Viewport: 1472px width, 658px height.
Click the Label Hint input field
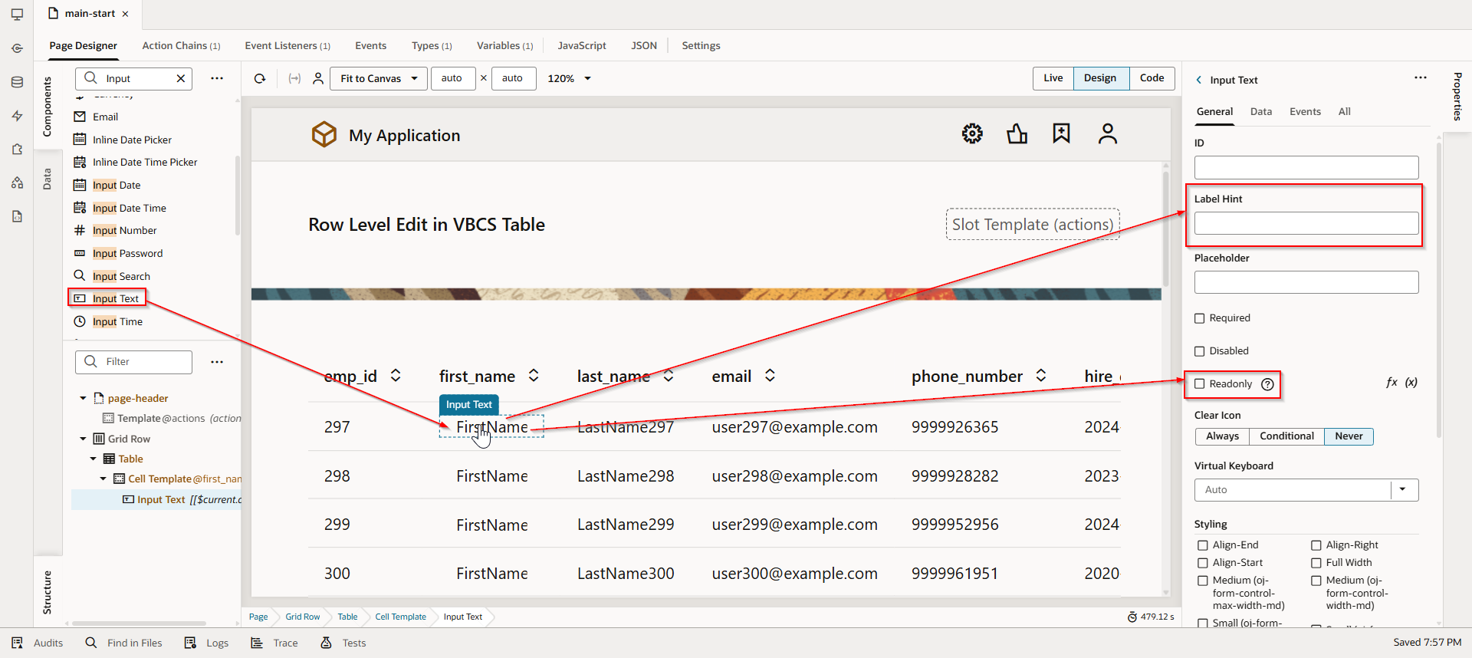(x=1306, y=224)
